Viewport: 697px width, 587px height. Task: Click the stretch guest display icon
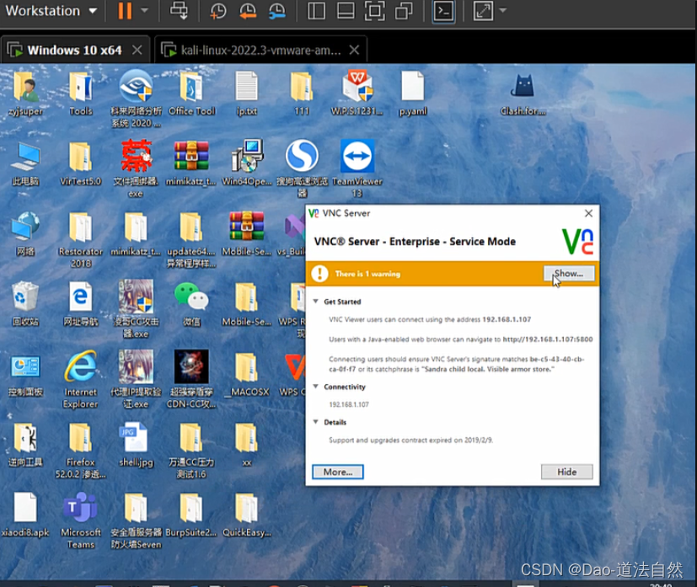483,11
